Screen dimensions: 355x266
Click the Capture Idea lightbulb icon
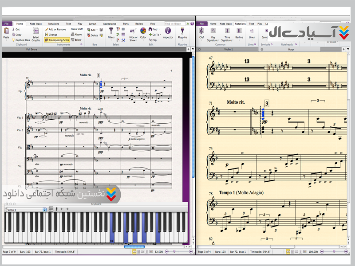[12, 40]
